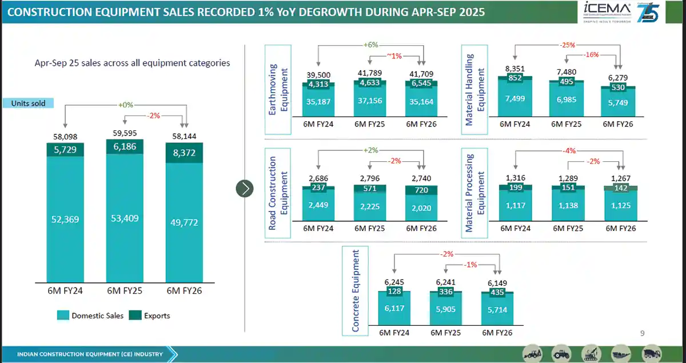The image size is (686, 363).
Task: Click the 53,409 domestic bar for 6M FY25
Action: pyautogui.click(x=125, y=218)
